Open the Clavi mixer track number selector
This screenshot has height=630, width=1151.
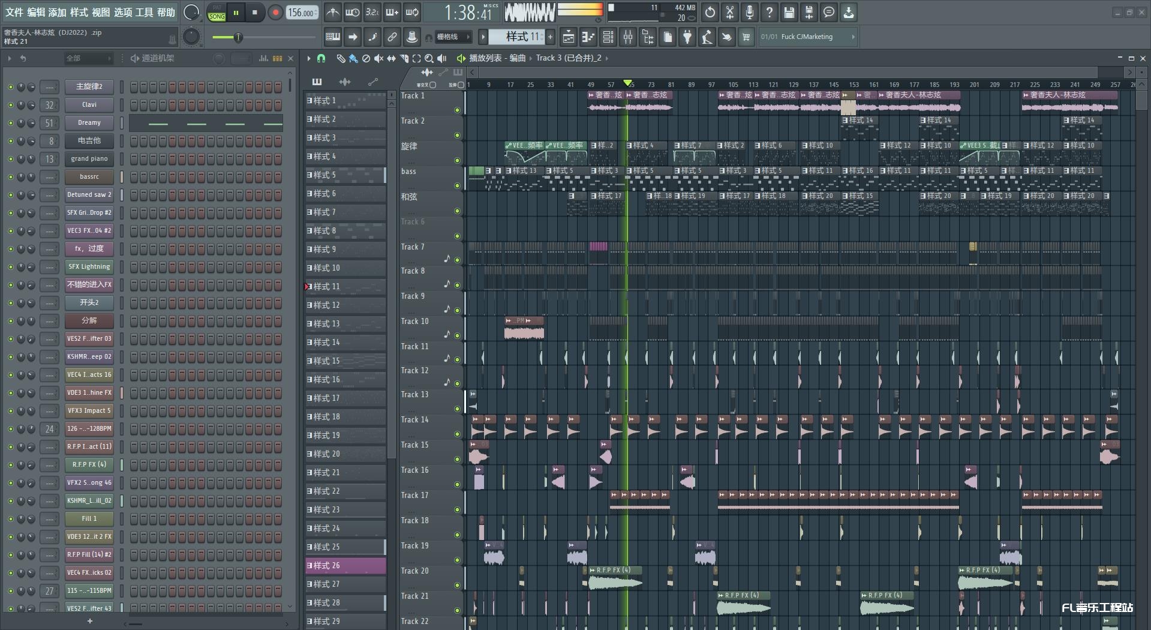[x=49, y=105]
